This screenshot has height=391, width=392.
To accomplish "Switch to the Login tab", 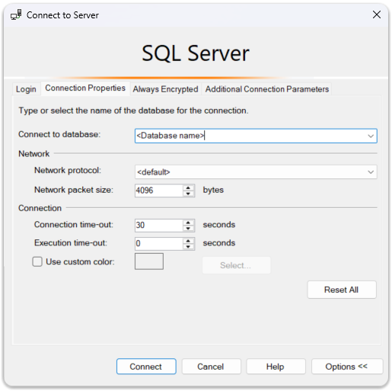I will 26,89.
